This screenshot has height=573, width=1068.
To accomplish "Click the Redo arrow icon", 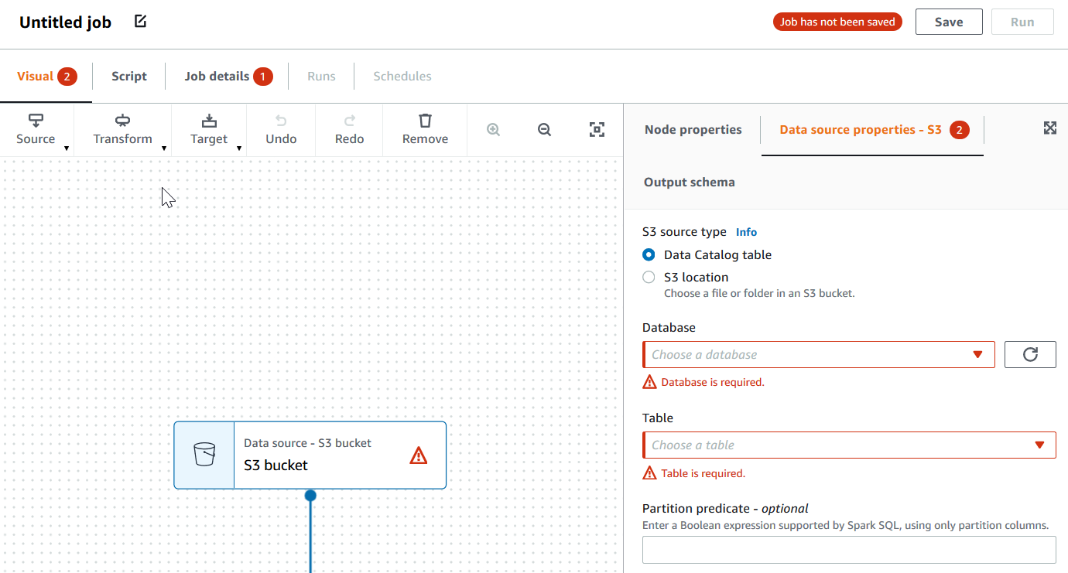I will coord(349,121).
